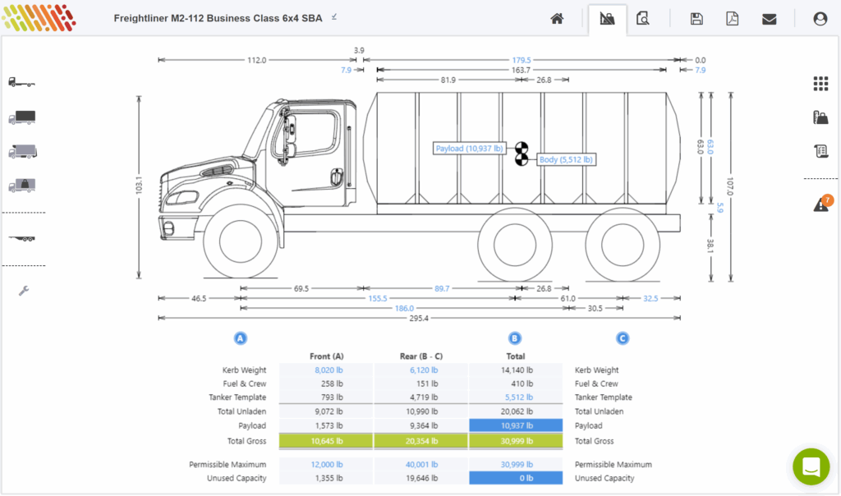841x496 pixels.
Task: Select the truck with black body icon
Action: point(22,117)
